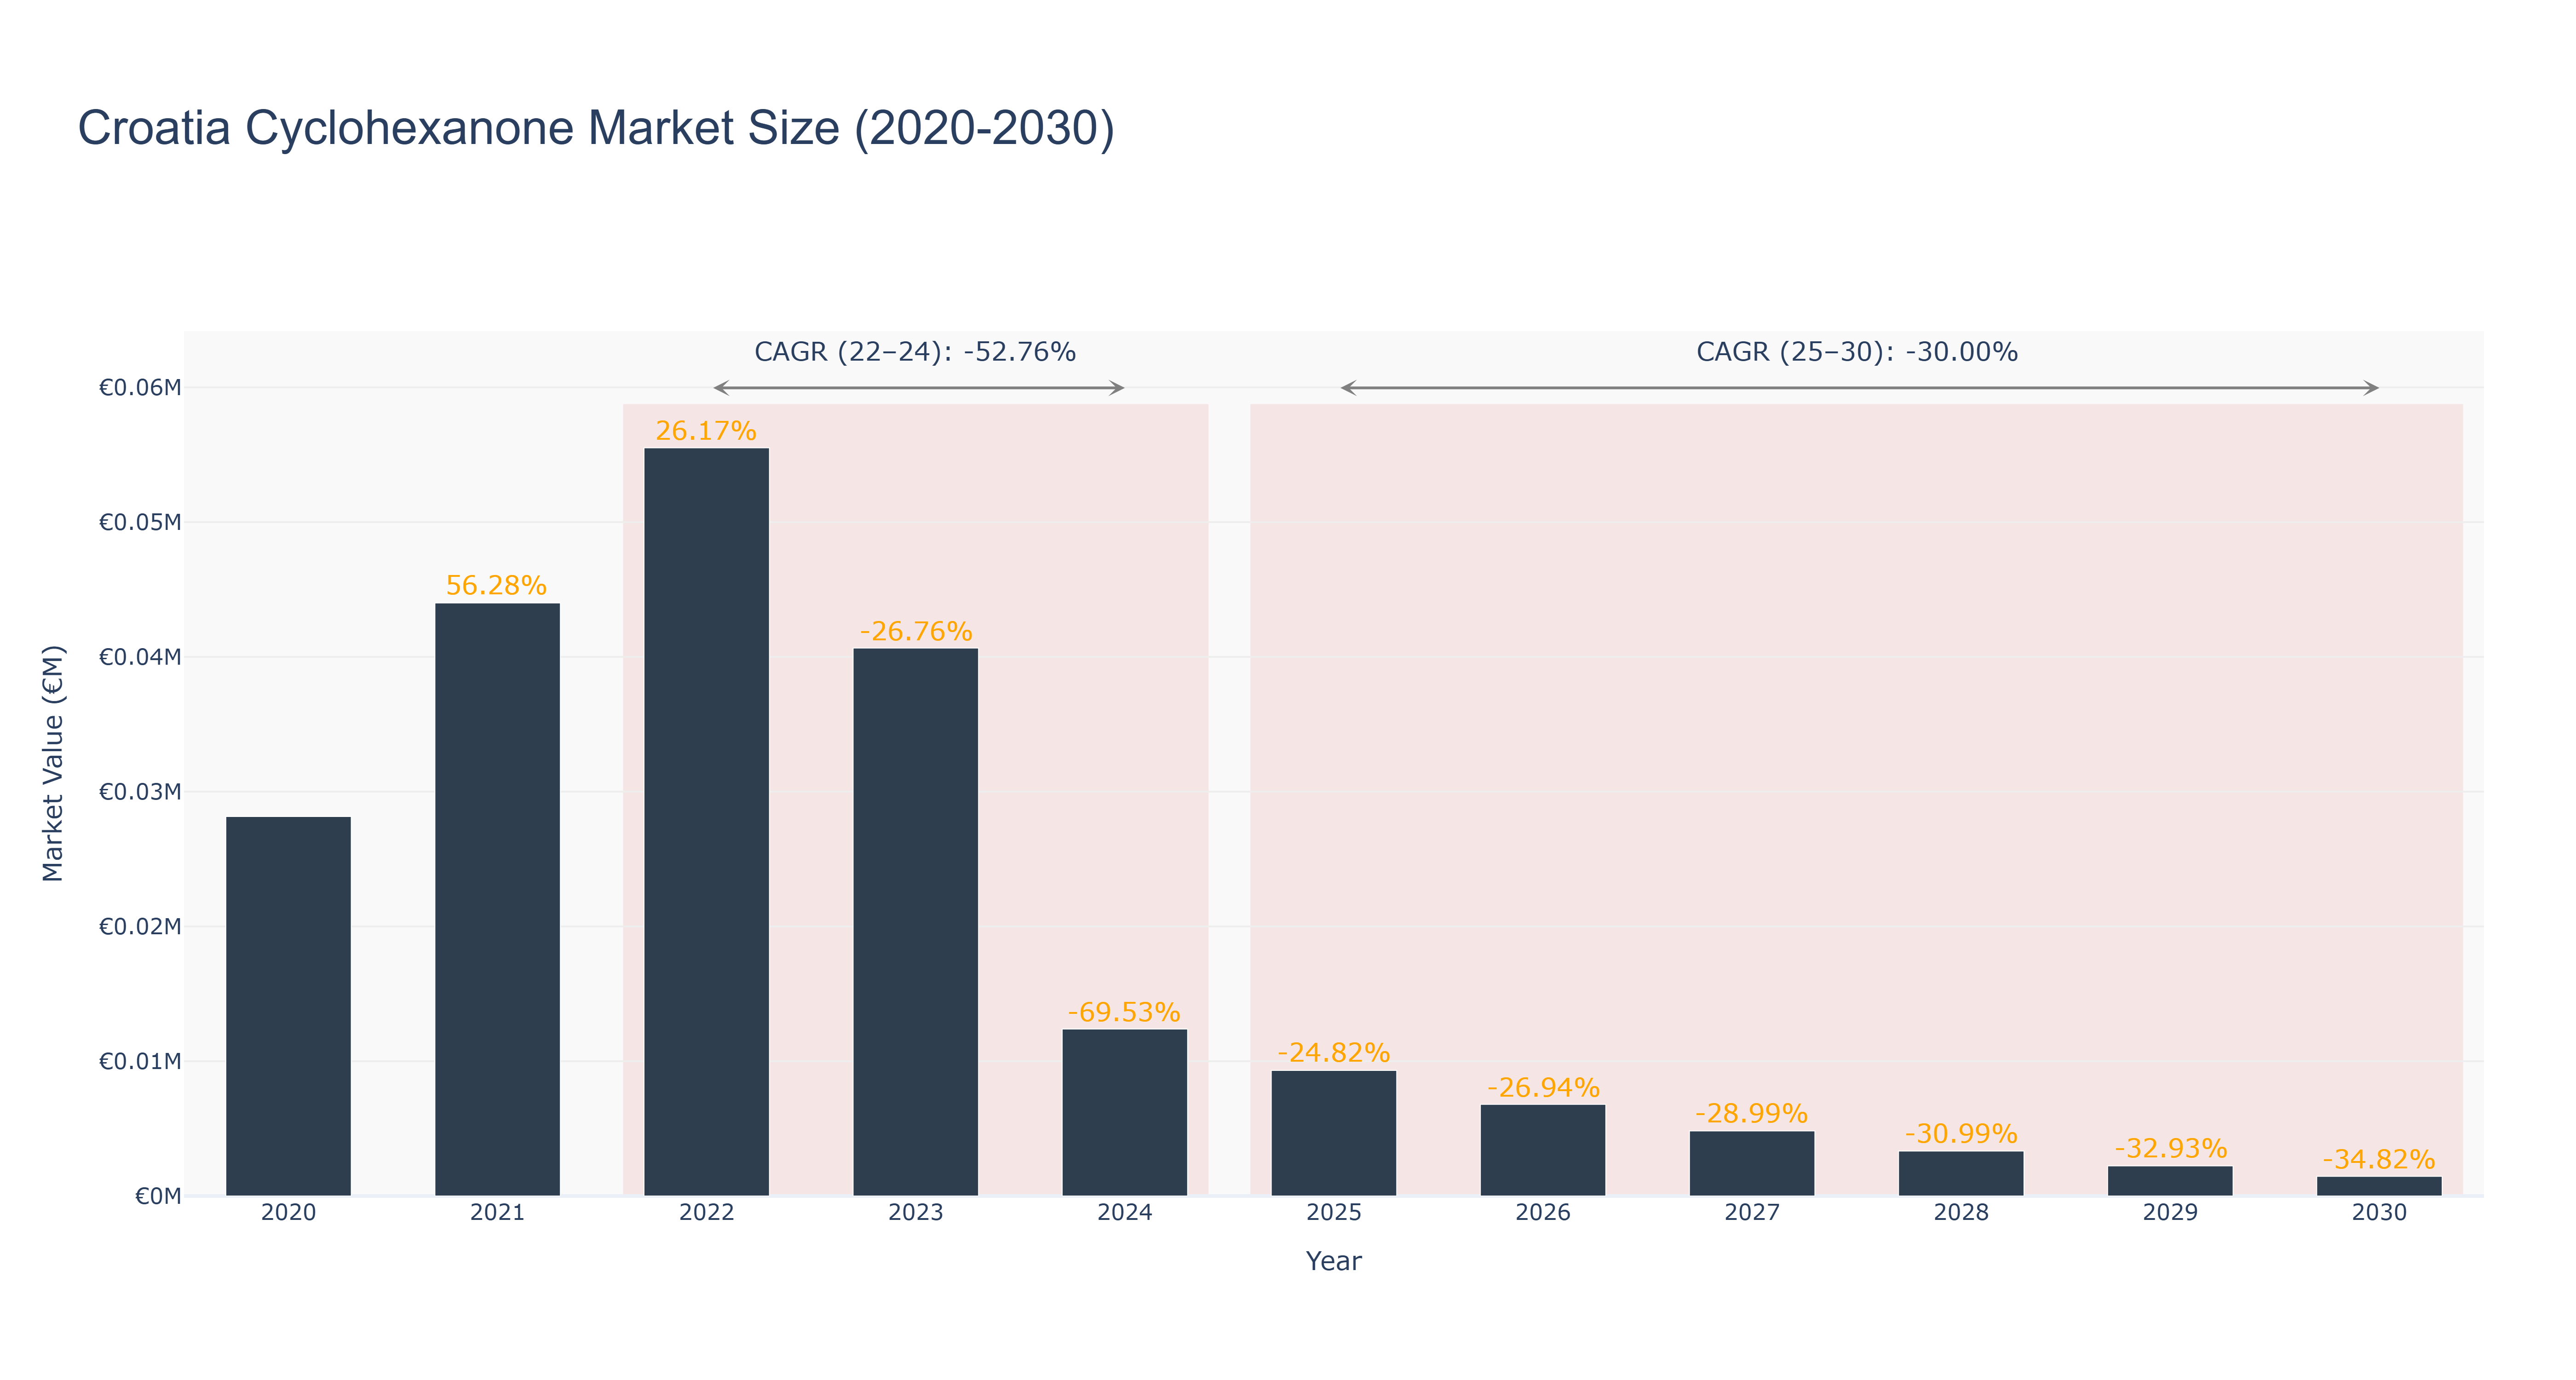Select the tallest bar for 2022
The height and width of the screenshot is (1380, 2576).
pos(706,822)
